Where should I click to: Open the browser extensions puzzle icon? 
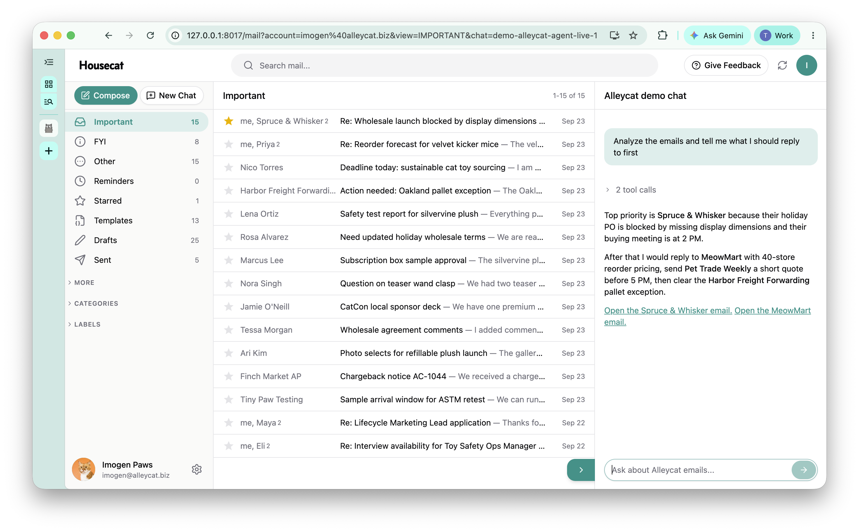[x=662, y=36]
